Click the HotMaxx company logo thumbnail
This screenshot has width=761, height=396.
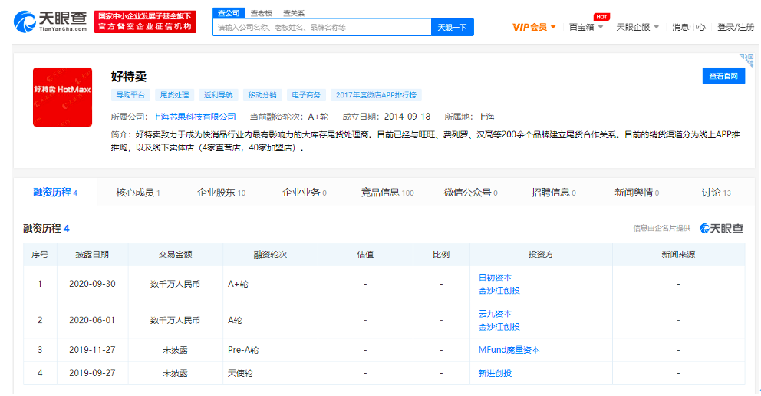click(62, 97)
